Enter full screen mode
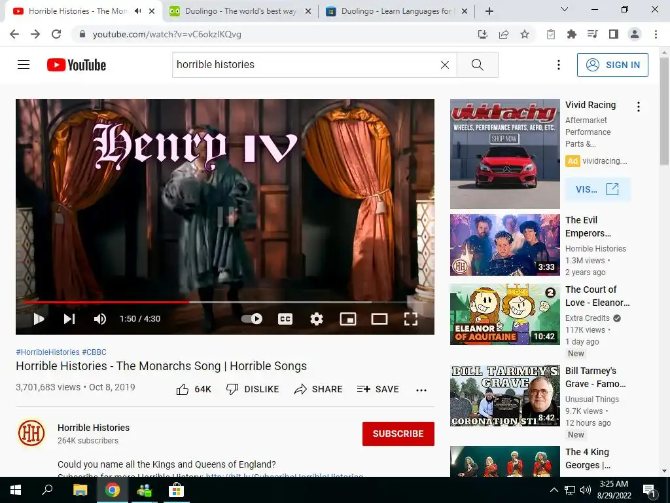 (x=411, y=319)
